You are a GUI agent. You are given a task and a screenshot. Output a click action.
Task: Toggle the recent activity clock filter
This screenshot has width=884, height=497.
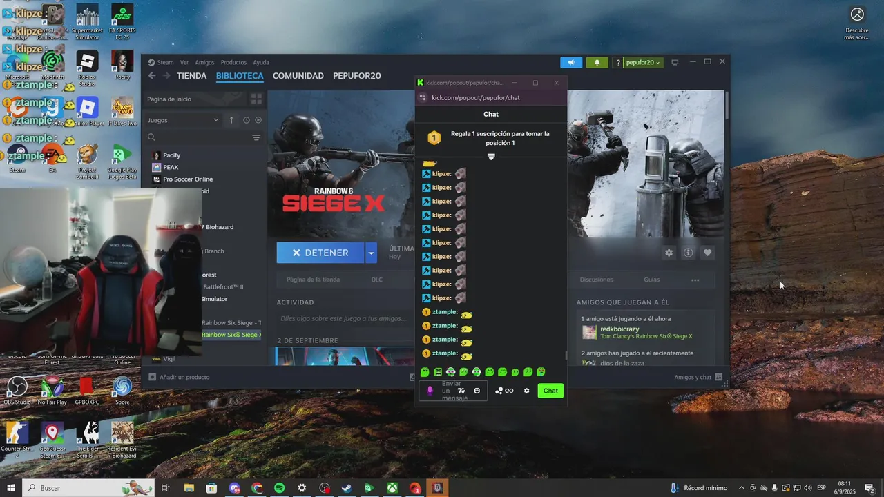click(x=246, y=120)
